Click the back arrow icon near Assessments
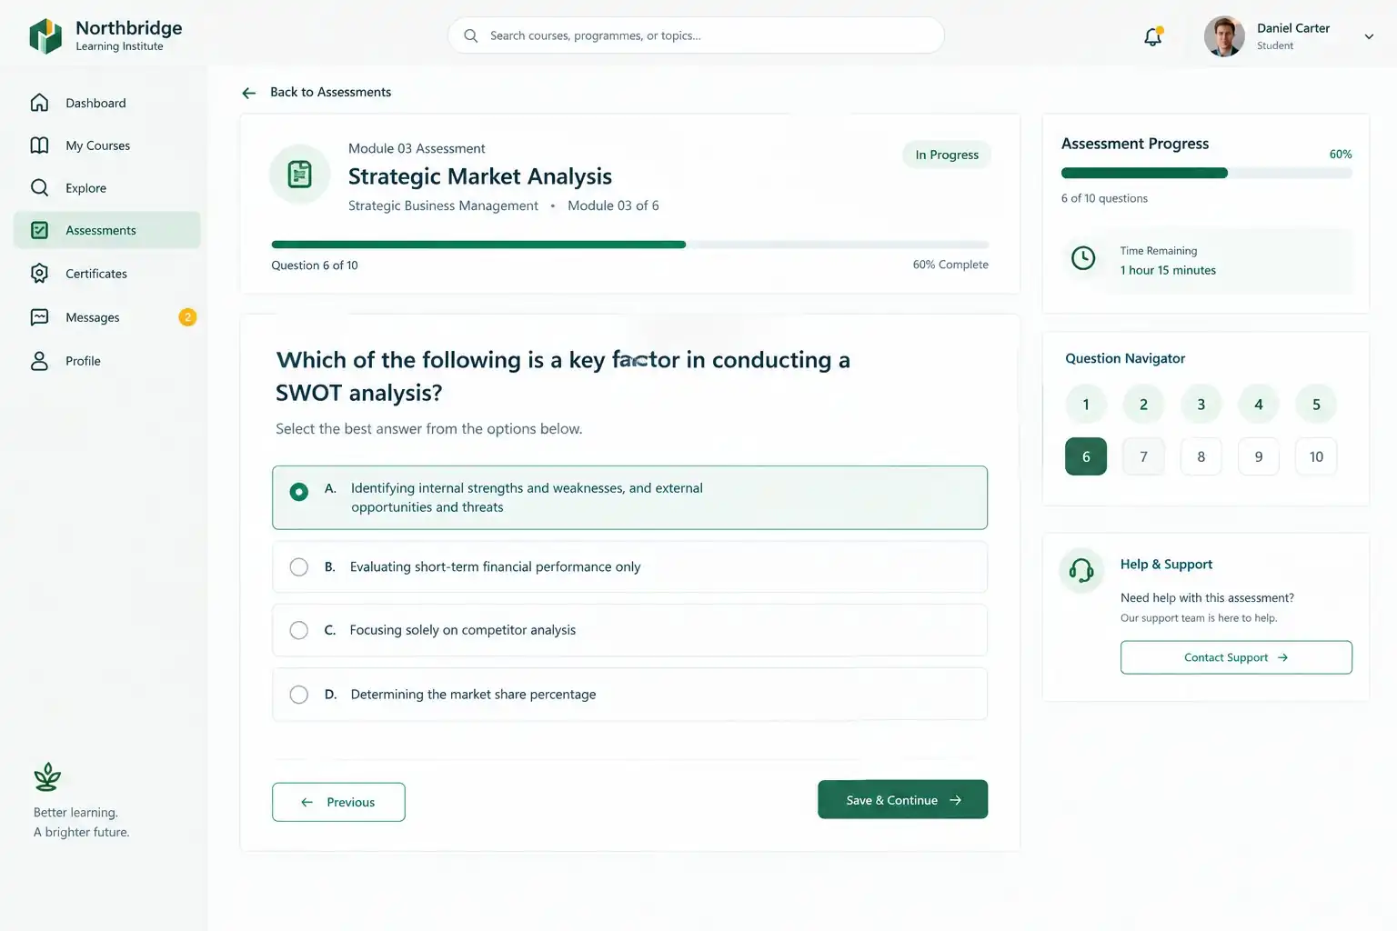Screen dimensions: 1397x931 click(x=249, y=93)
